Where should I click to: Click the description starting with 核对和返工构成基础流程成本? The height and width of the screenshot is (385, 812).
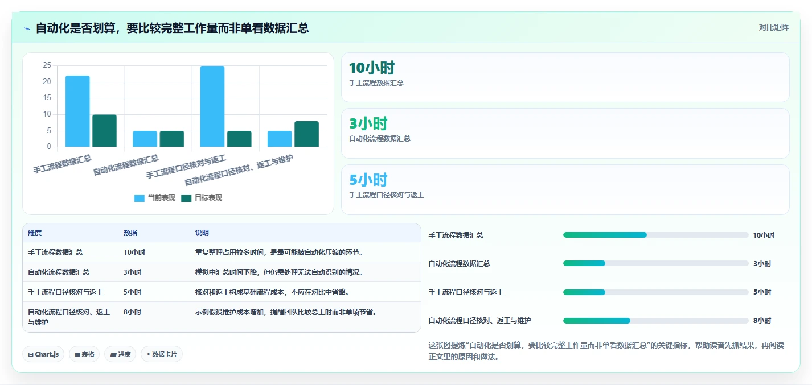[x=272, y=292]
